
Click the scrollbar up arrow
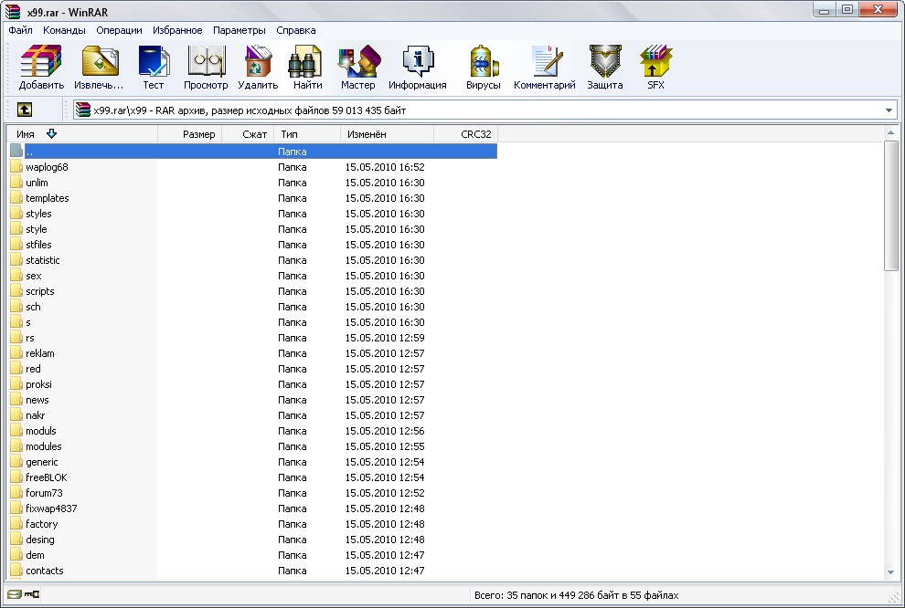(890, 132)
